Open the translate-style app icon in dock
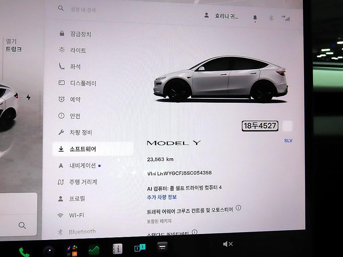The height and width of the screenshot is (257, 343). 140,248
